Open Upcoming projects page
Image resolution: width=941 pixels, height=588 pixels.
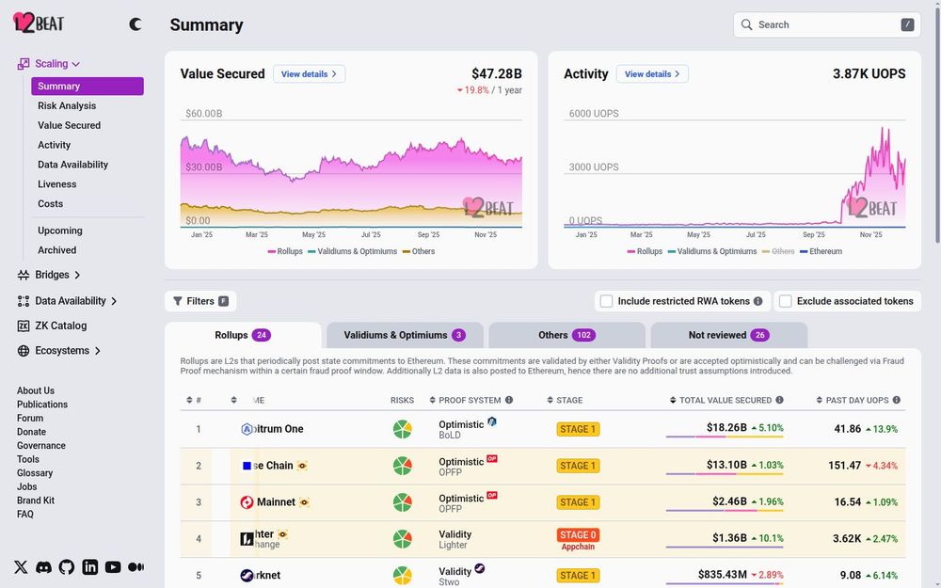(x=60, y=230)
